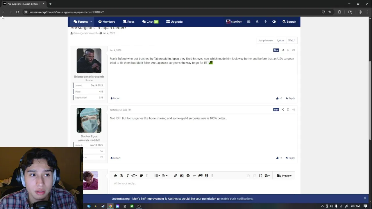372x209 pixels.
Task: Open the Members nav item
Action: tap(106, 22)
